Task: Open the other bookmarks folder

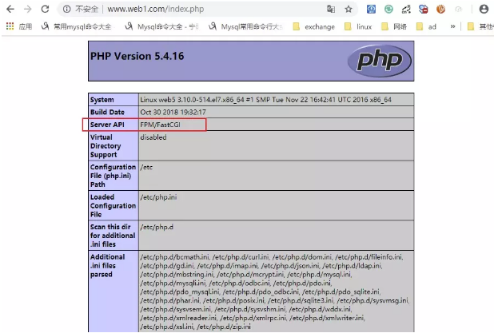Action: pos(480,26)
